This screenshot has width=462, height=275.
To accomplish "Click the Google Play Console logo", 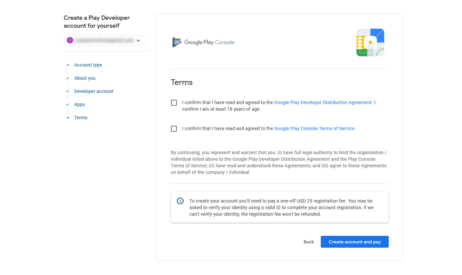I will [203, 42].
